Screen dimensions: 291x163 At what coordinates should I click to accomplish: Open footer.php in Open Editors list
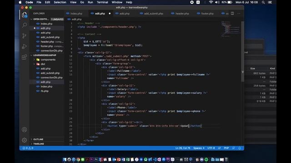pyautogui.click(x=47, y=46)
